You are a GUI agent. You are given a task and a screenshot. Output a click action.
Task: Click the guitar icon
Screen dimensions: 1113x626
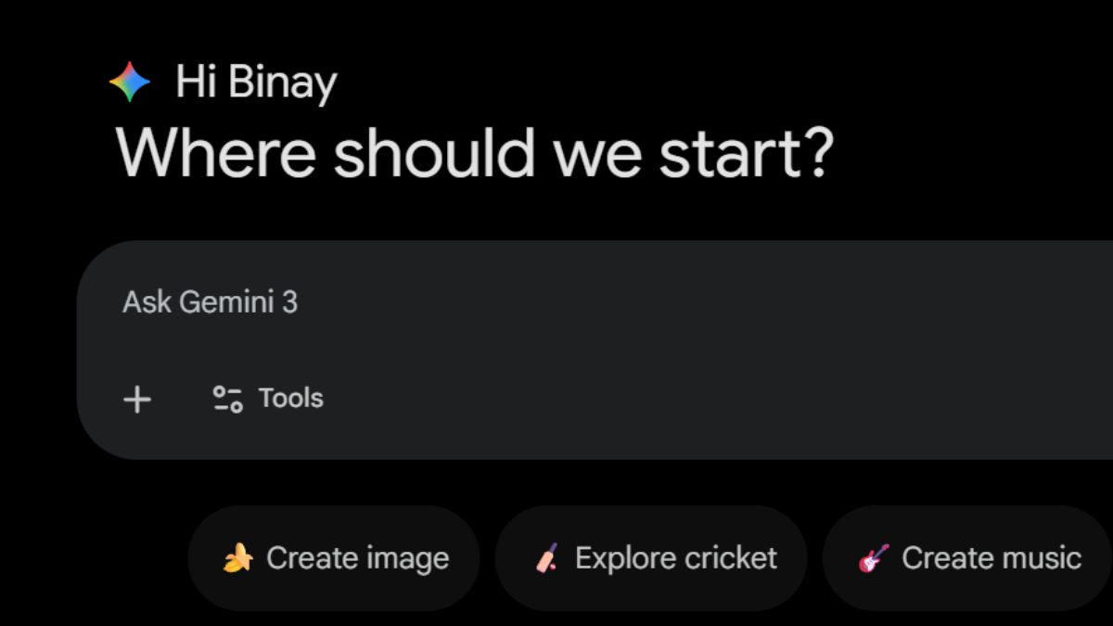coord(873,558)
